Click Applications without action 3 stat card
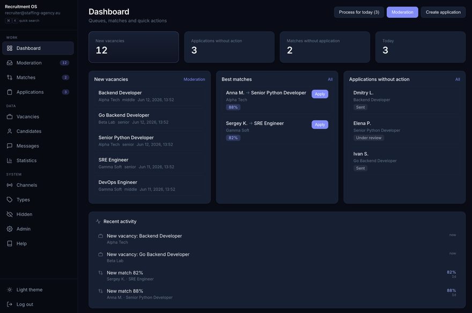The width and height of the screenshot is (472, 313). click(x=230, y=47)
